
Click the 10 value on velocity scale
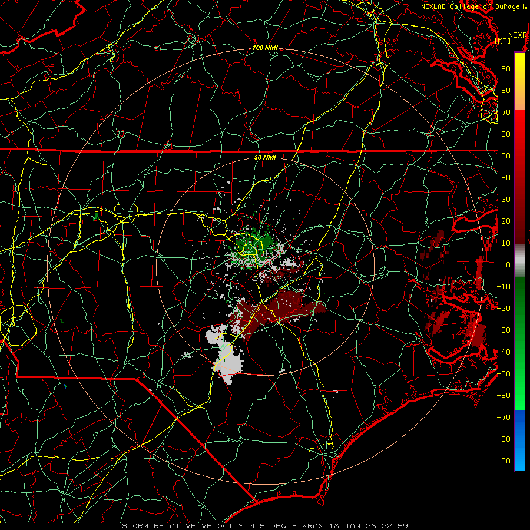pyautogui.click(x=506, y=243)
